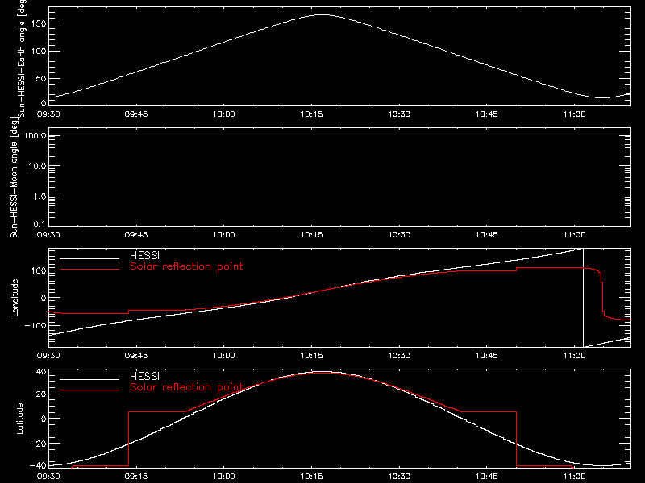Select Solar reflection point legend in Longitude plot
Screen dimensions: 645x483
click(x=186, y=266)
